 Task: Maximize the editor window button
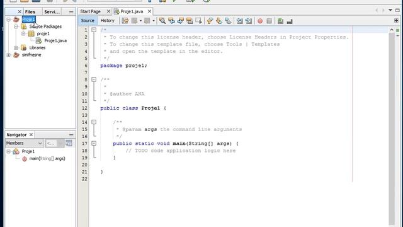tap(397, 10)
